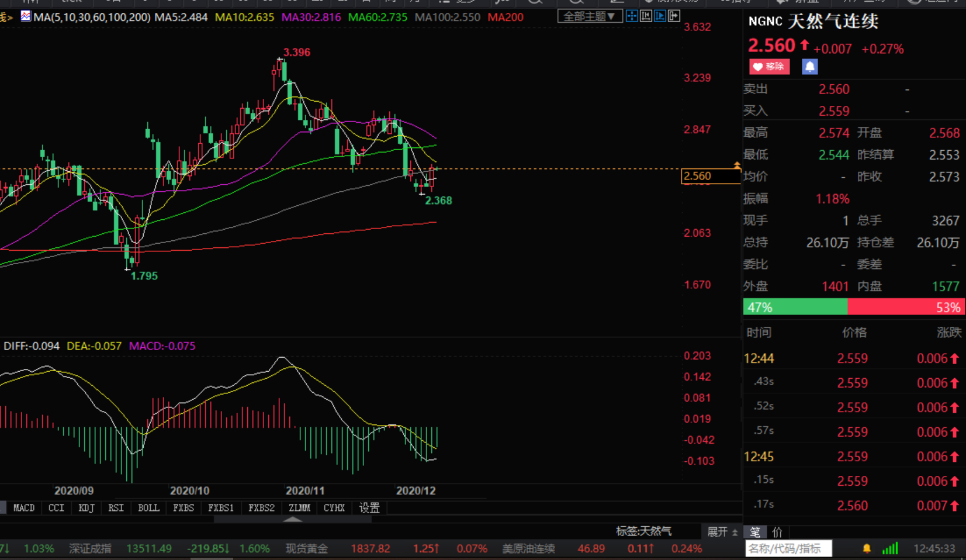This screenshot has height=560, width=966.
Task: Click the MA indicator chart icon
Action: [26, 16]
